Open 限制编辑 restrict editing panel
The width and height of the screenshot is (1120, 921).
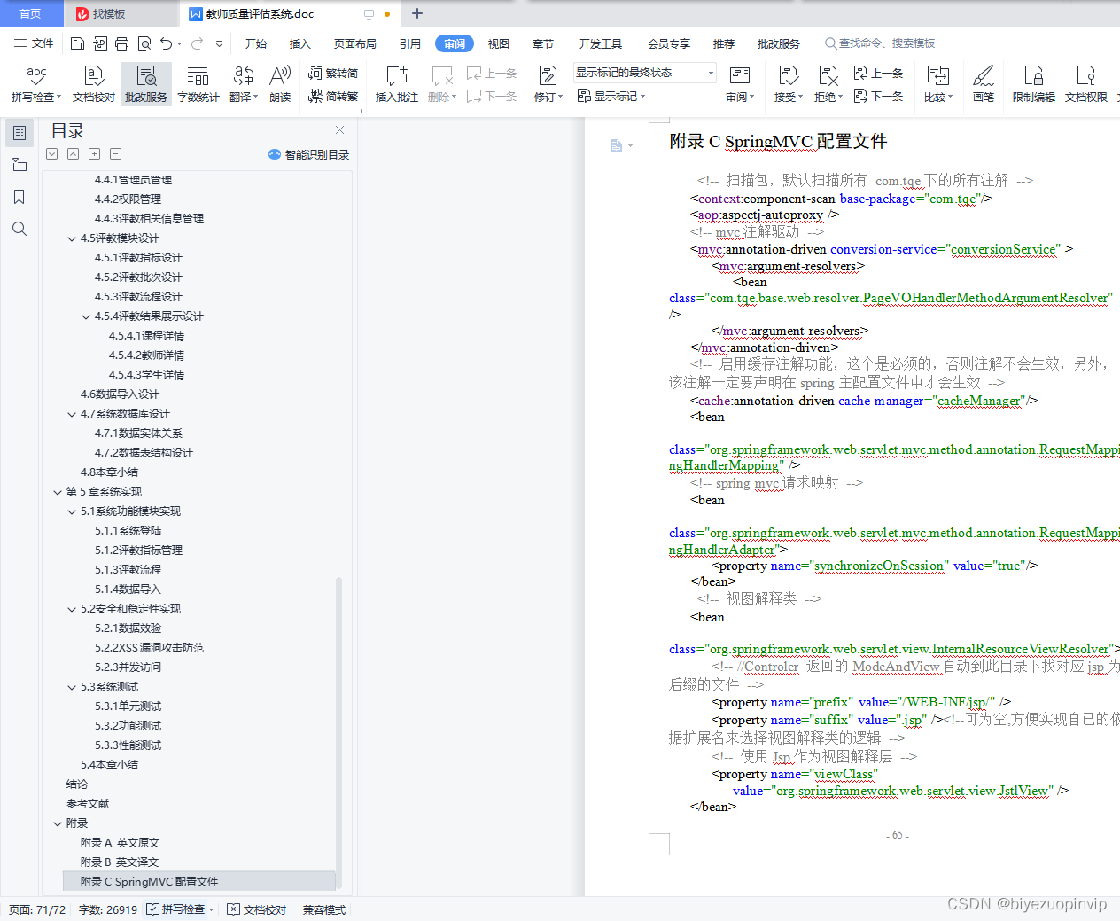[x=1033, y=84]
